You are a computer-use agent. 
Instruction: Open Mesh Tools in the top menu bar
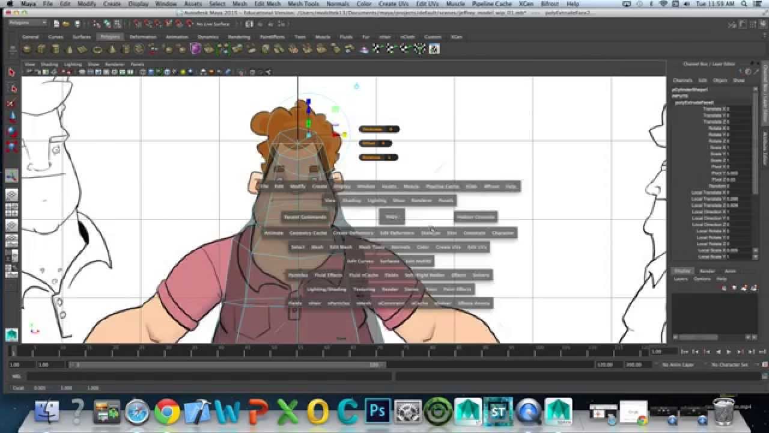click(303, 4)
